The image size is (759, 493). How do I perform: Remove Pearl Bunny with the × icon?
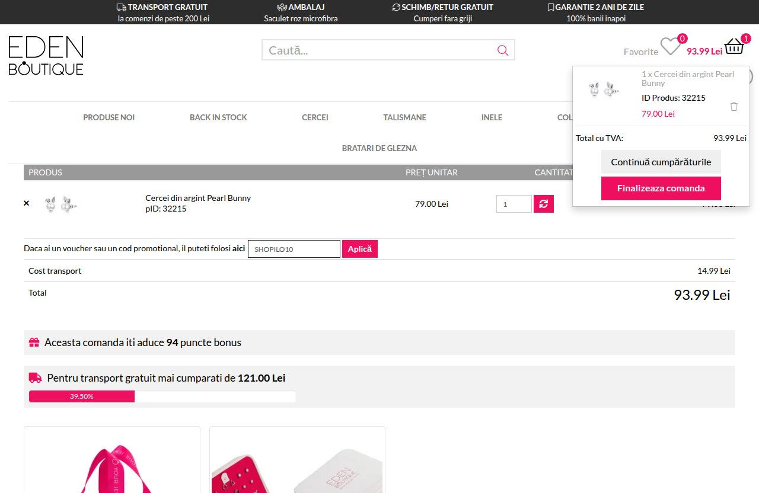tap(26, 203)
